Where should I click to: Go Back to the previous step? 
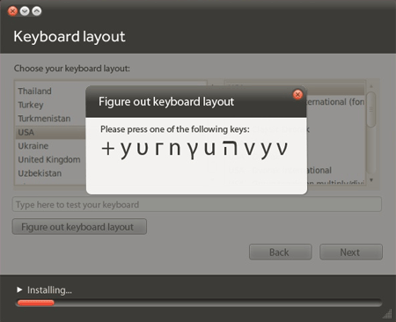tap(281, 252)
